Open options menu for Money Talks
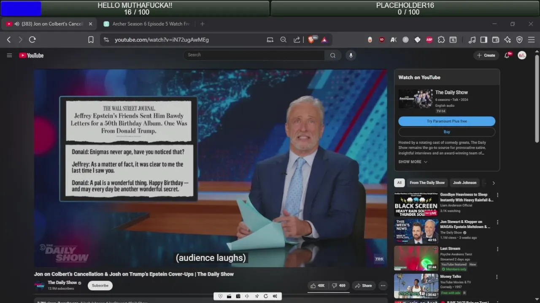Viewport: 540px width, 303px height. pos(497,277)
